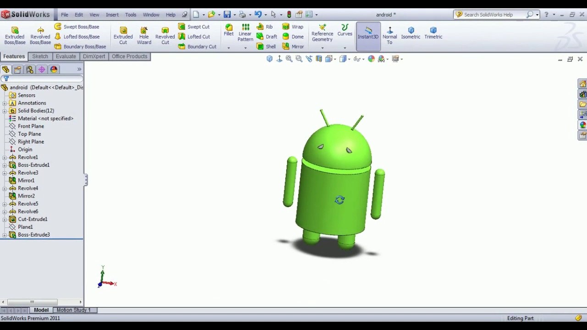The image size is (587, 330).
Task: Select the Wrap feature
Action: click(293, 27)
